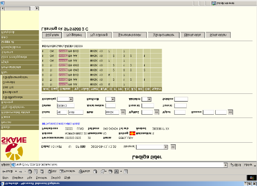This screenshot has width=257, height=186.
Task: Click the Vårdkontakter button
Action: coord(163,35)
